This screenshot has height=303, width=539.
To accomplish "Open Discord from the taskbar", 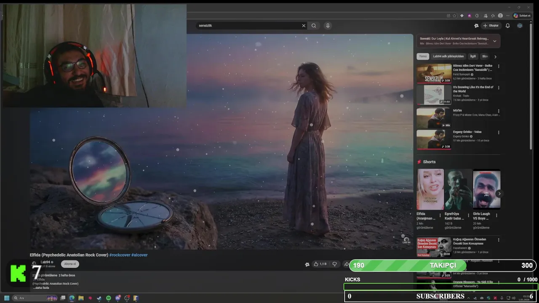I will [x=117, y=298].
